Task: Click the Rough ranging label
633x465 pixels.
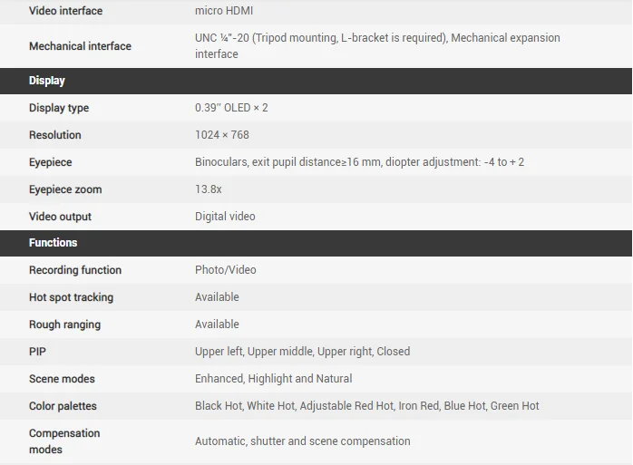Action: (64, 325)
